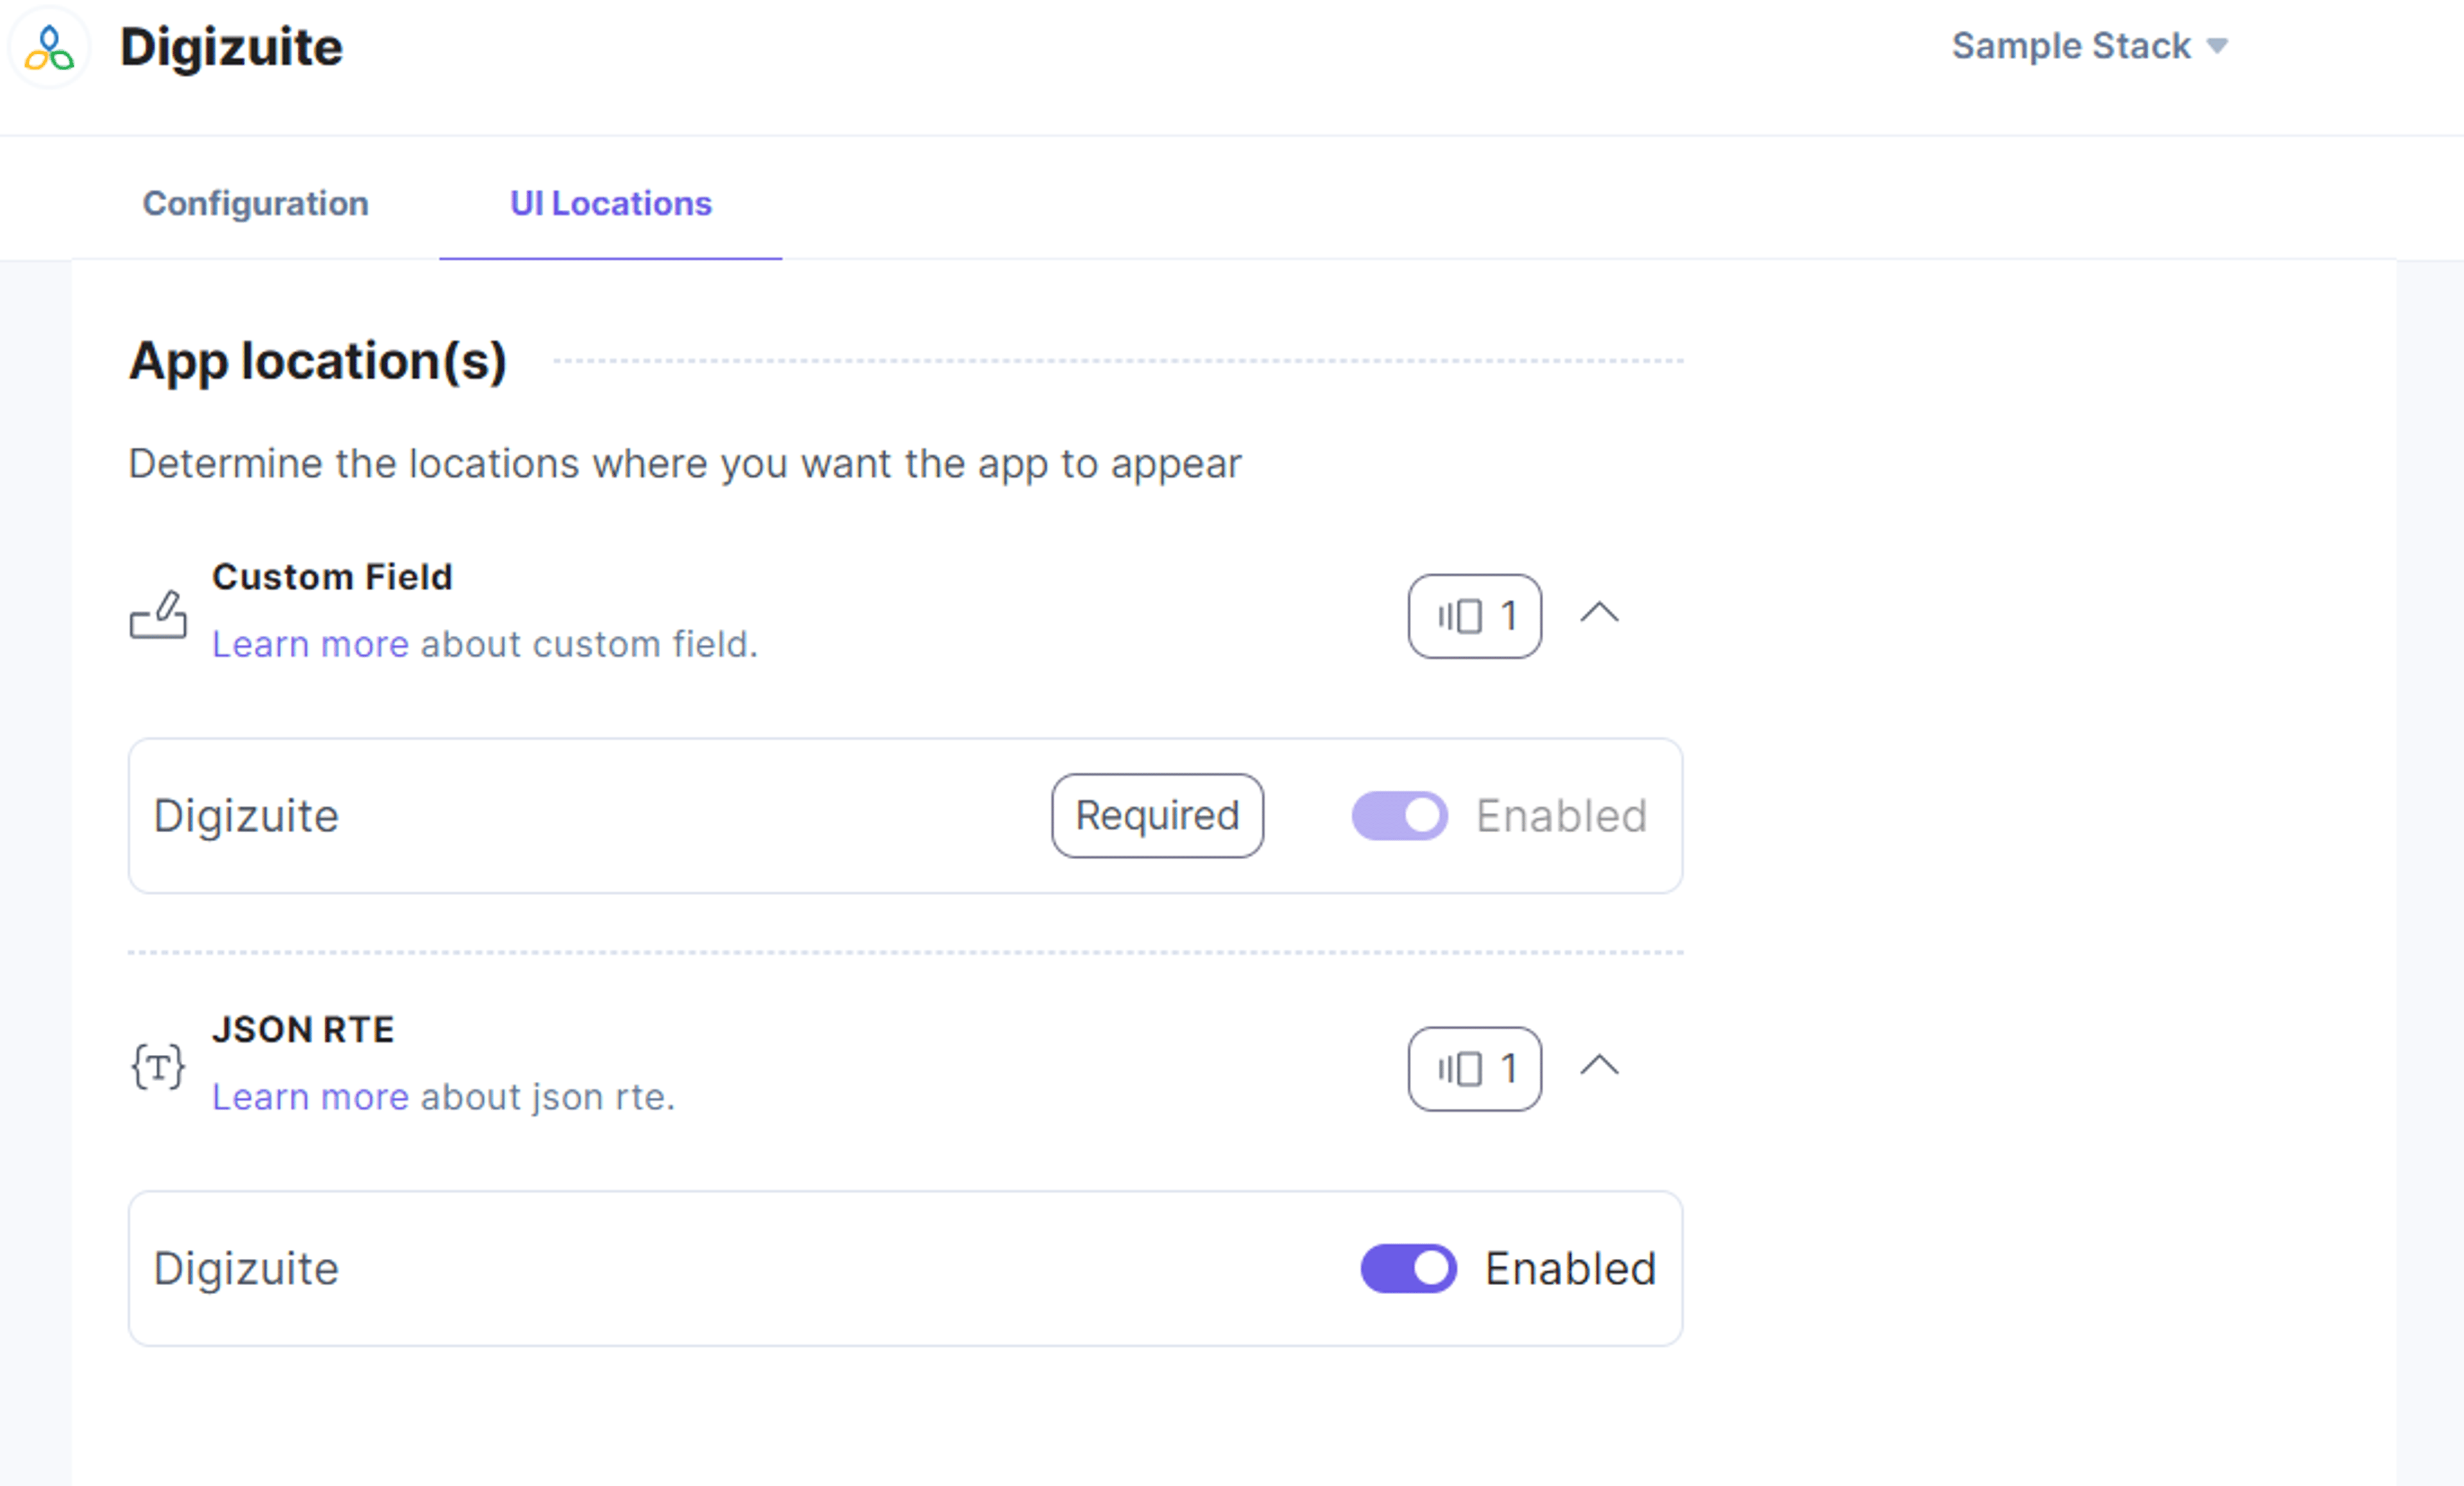The image size is (2464, 1486).
Task: Click the App location(s) heading
Action: 318,361
